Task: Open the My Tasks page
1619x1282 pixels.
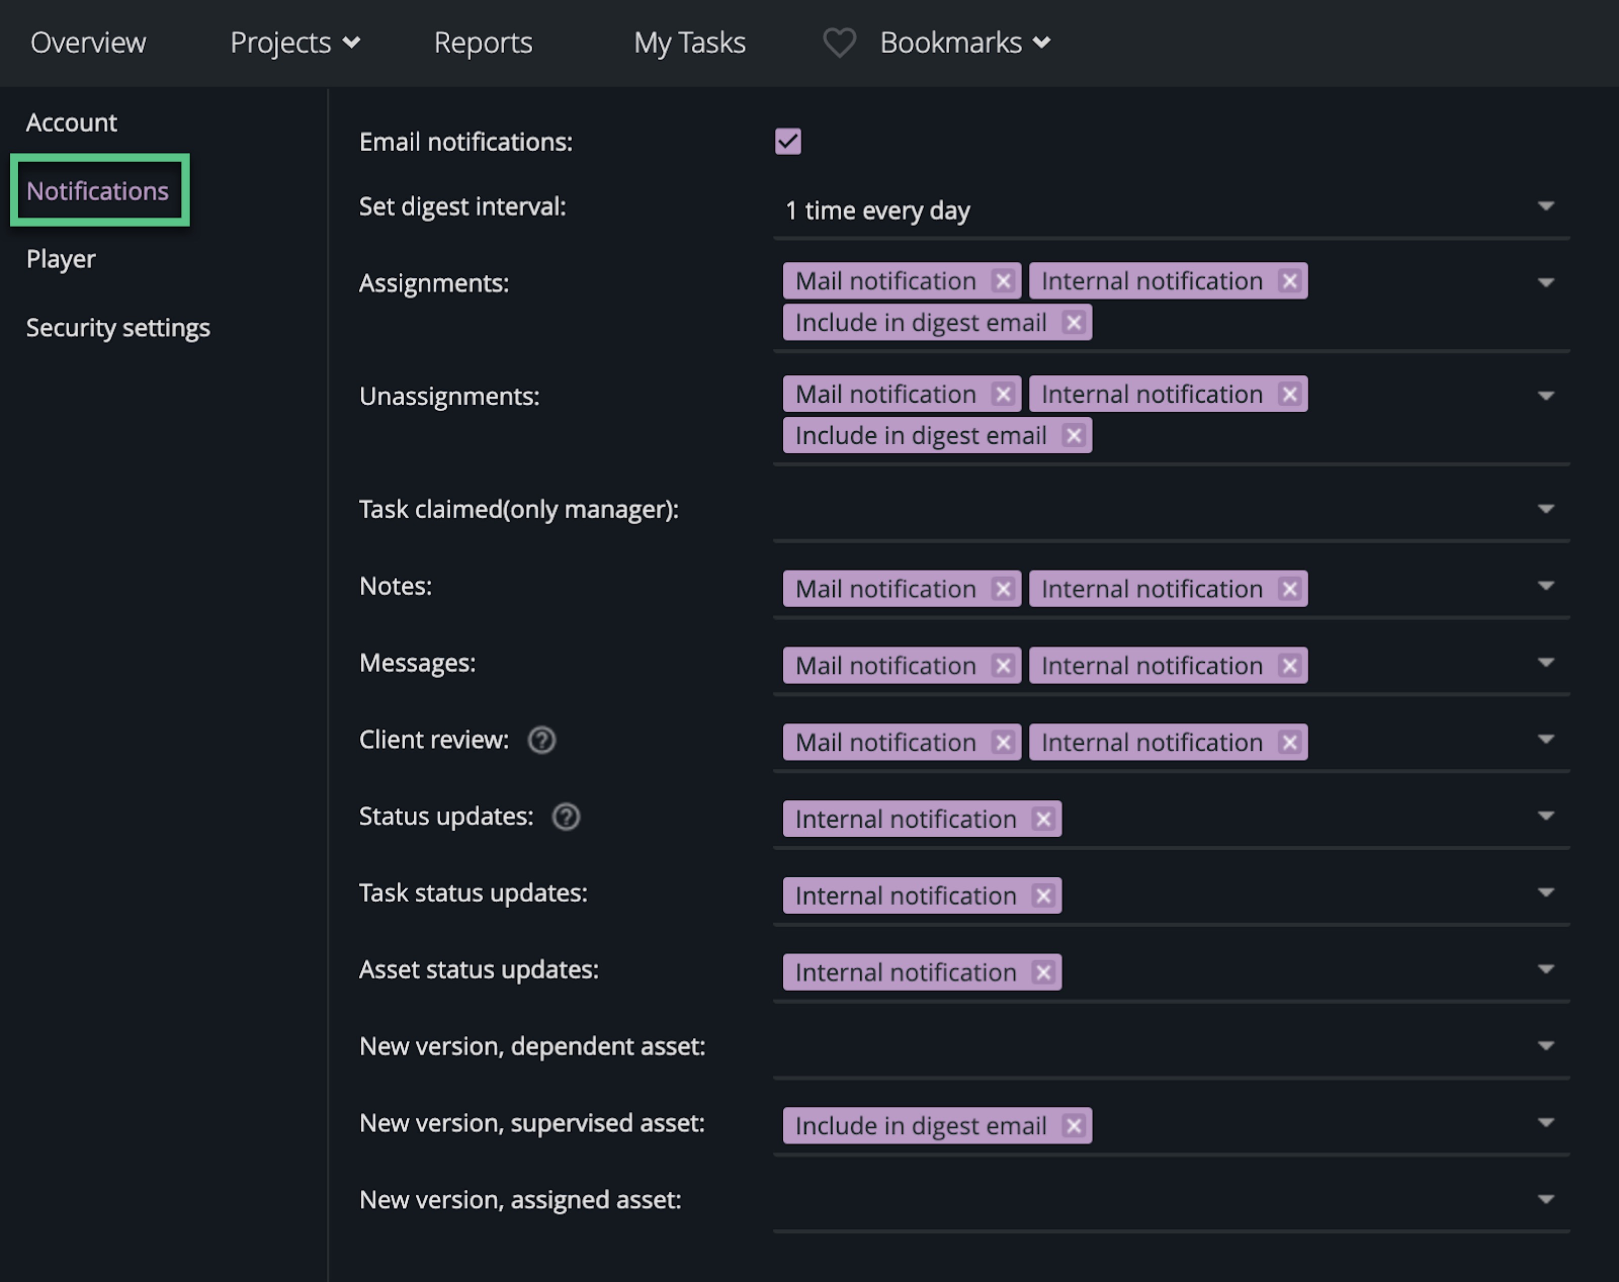Action: coord(689,43)
